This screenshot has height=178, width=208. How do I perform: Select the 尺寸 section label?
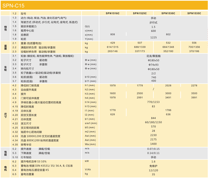click(5, 115)
